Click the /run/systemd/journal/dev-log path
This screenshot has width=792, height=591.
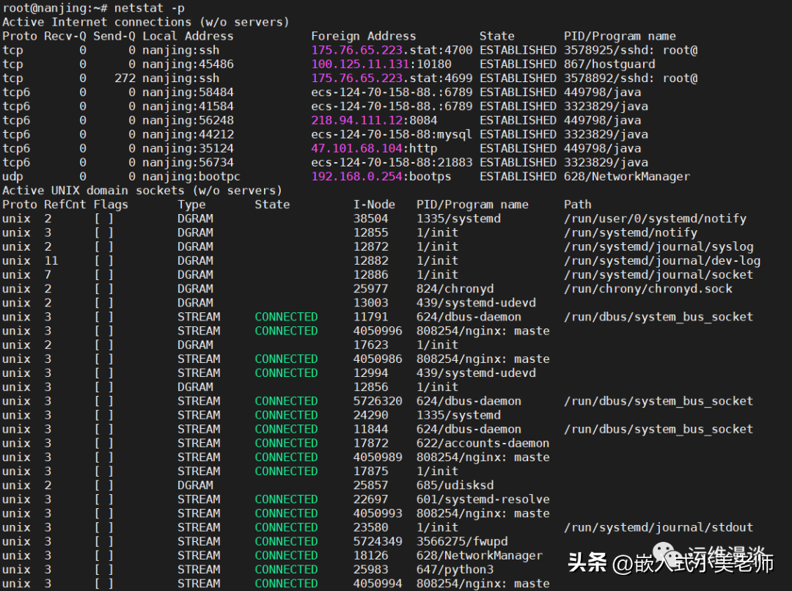661,261
